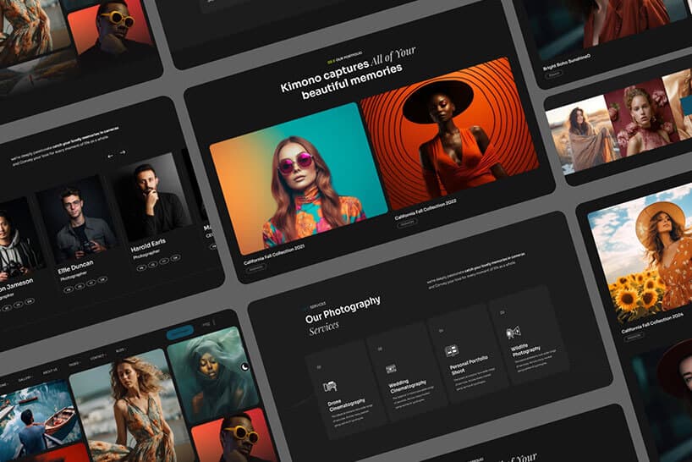This screenshot has height=462, width=692.
Task: Open the teal veiled woman photo
Action: [x=212, y=374]
